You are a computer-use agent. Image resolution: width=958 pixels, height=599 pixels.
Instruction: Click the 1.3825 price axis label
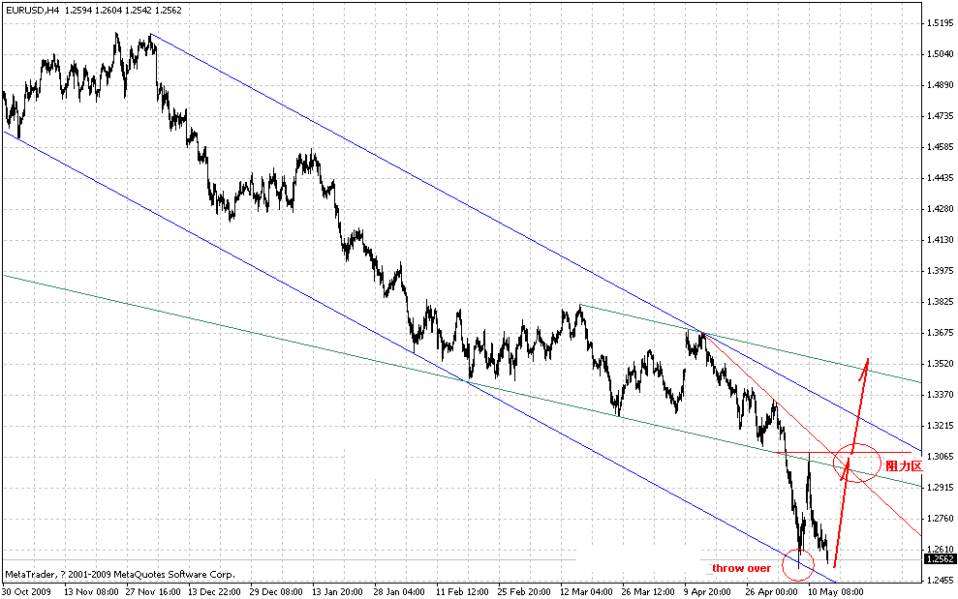coord(941,302)
